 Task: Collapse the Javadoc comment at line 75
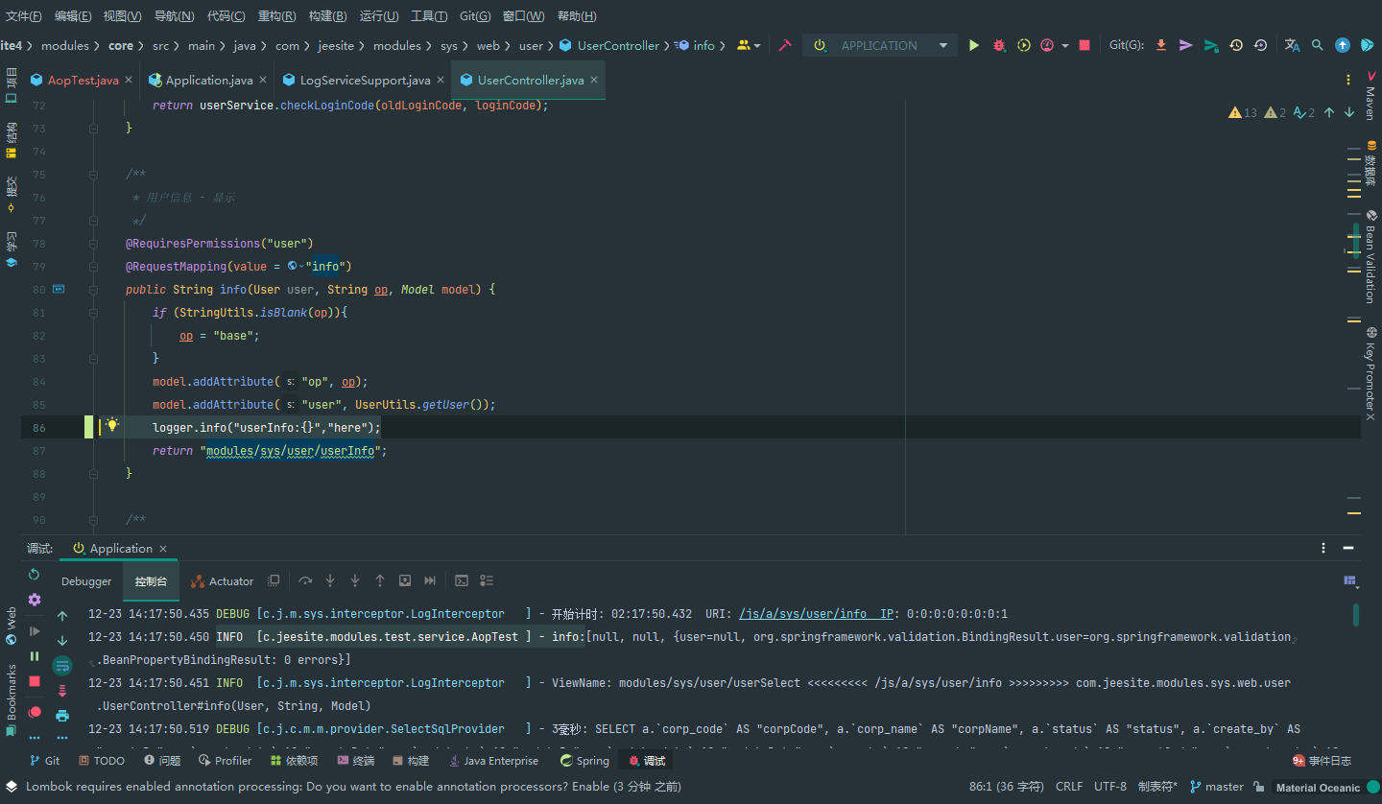[94, 175]
